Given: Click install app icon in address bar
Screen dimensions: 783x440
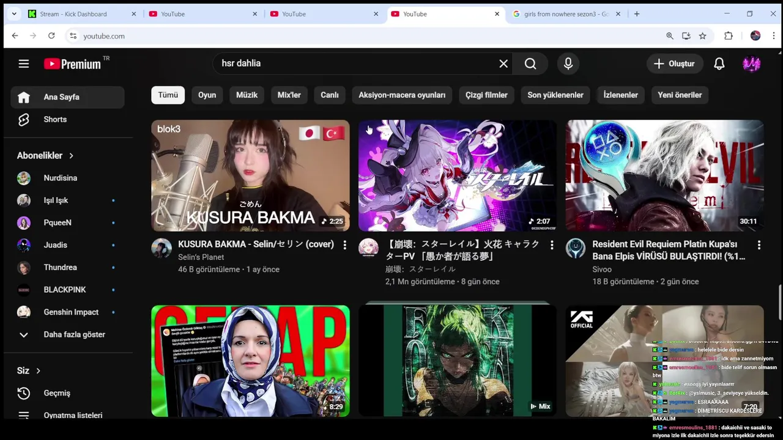Looking at the screenshot, I should [686, 36].
